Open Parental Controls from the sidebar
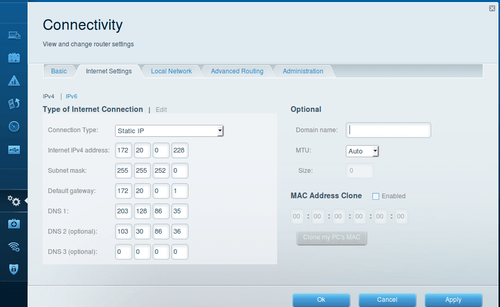Viewport: 500px width, 307px height. [14, 80]
